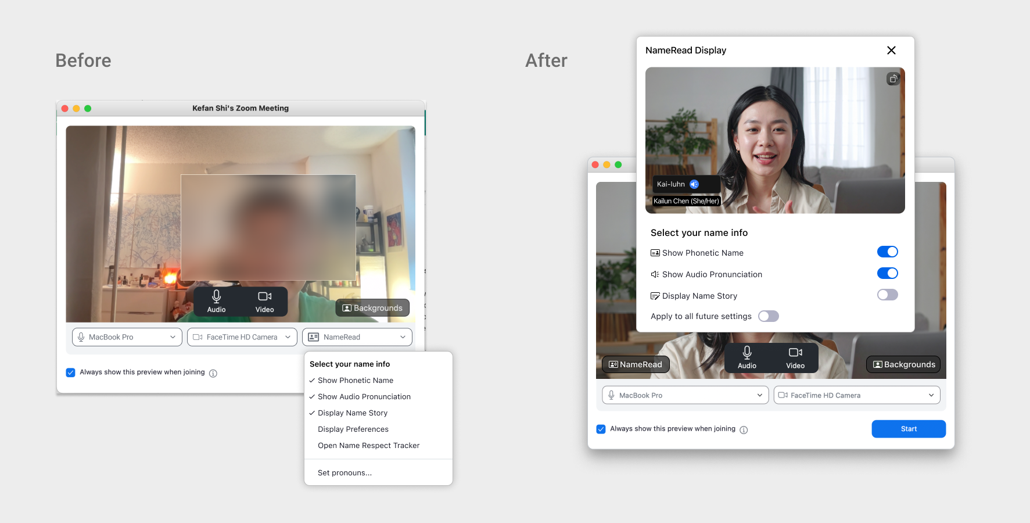The image size is (1030, 523).
Task: Click Backgrounds button in Before window
Action: 372,308
